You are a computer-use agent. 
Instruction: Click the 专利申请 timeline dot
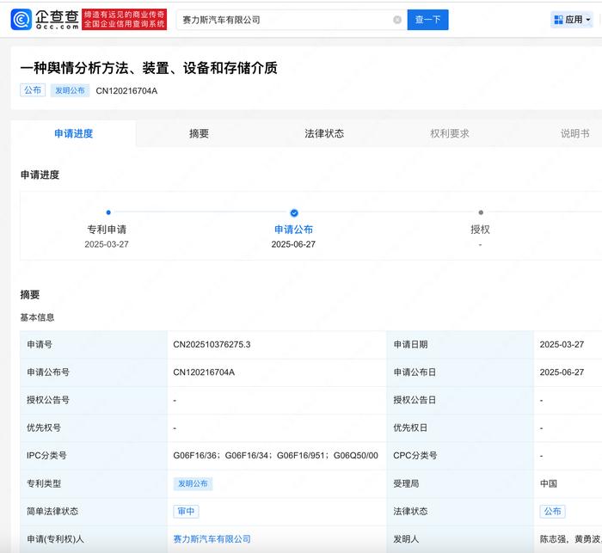pos(108,212)
